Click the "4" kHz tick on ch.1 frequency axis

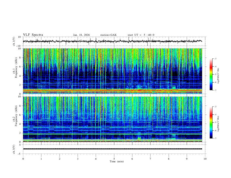(x=20, y=76)
